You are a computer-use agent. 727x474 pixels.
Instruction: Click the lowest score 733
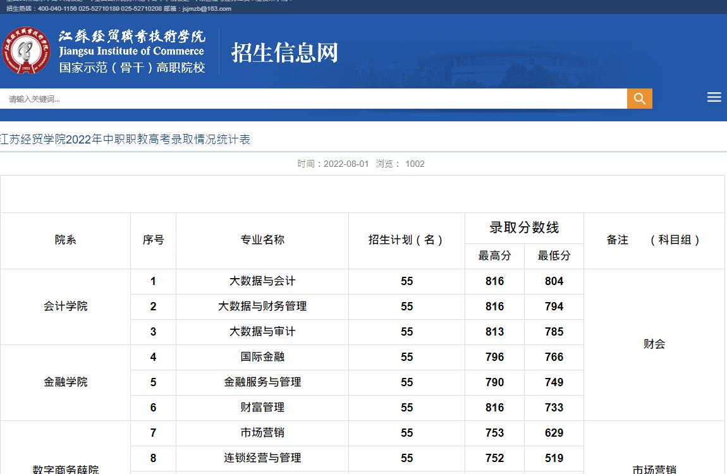click(554, 407)
